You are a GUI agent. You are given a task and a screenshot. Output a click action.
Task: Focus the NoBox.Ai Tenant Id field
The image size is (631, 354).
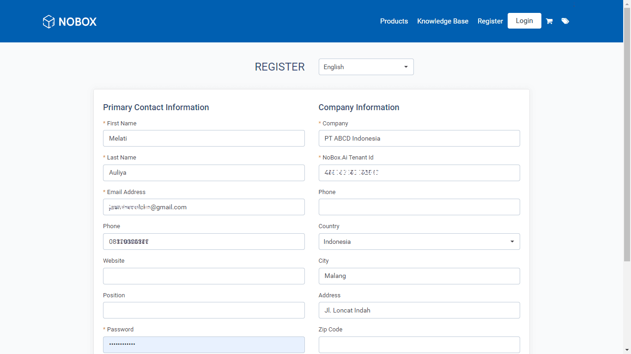419,172
